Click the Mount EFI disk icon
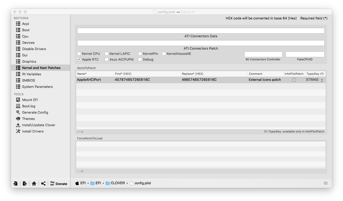 pyautogui.click(x=18, y=100)
